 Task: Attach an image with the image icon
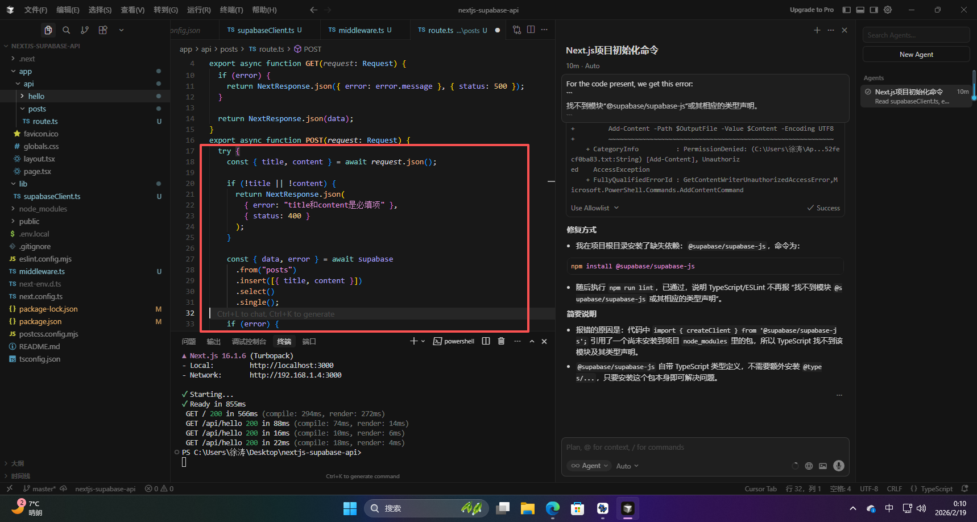pos(823,466)
